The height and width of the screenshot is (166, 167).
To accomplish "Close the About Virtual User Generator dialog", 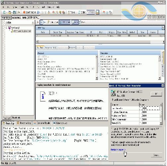I will pos(163,85).
